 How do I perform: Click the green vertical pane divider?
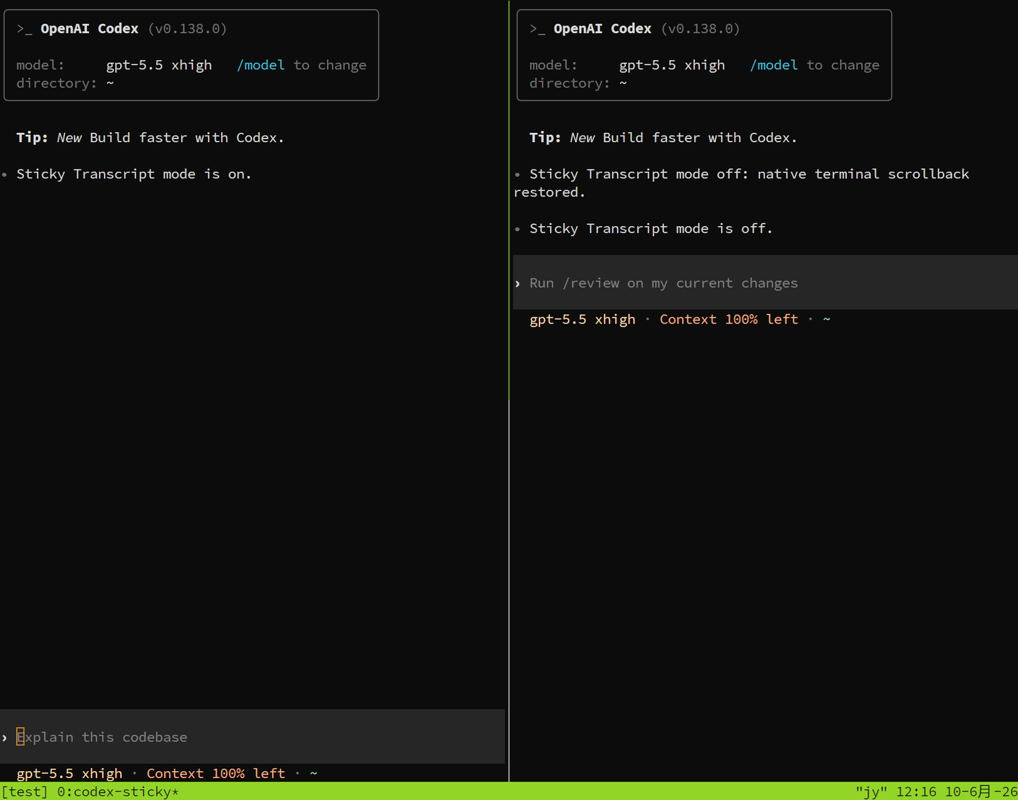(x=509, y=201)
